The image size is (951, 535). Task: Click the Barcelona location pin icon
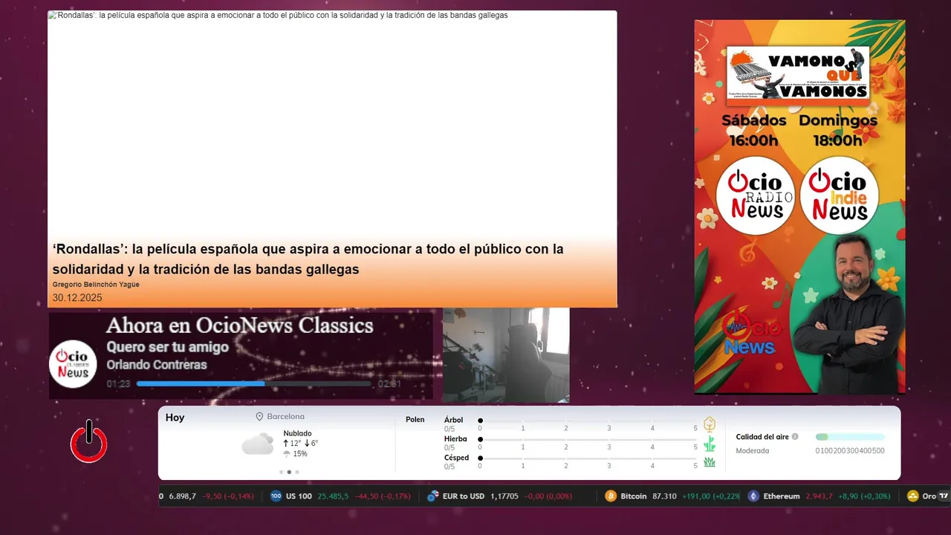click(259, 417)
